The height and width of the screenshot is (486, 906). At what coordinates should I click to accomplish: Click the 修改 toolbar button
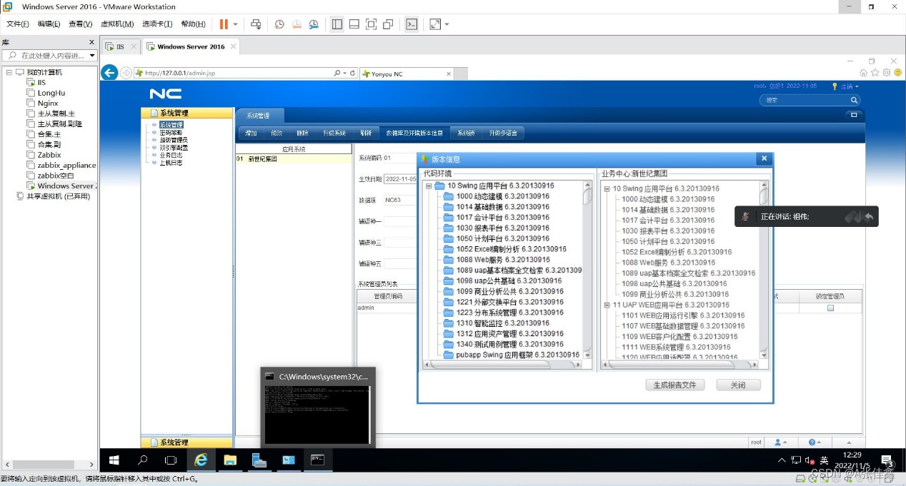click(x=277, y=133)
